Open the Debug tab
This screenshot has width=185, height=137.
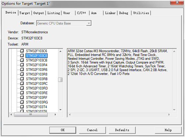tap(124, 13)
